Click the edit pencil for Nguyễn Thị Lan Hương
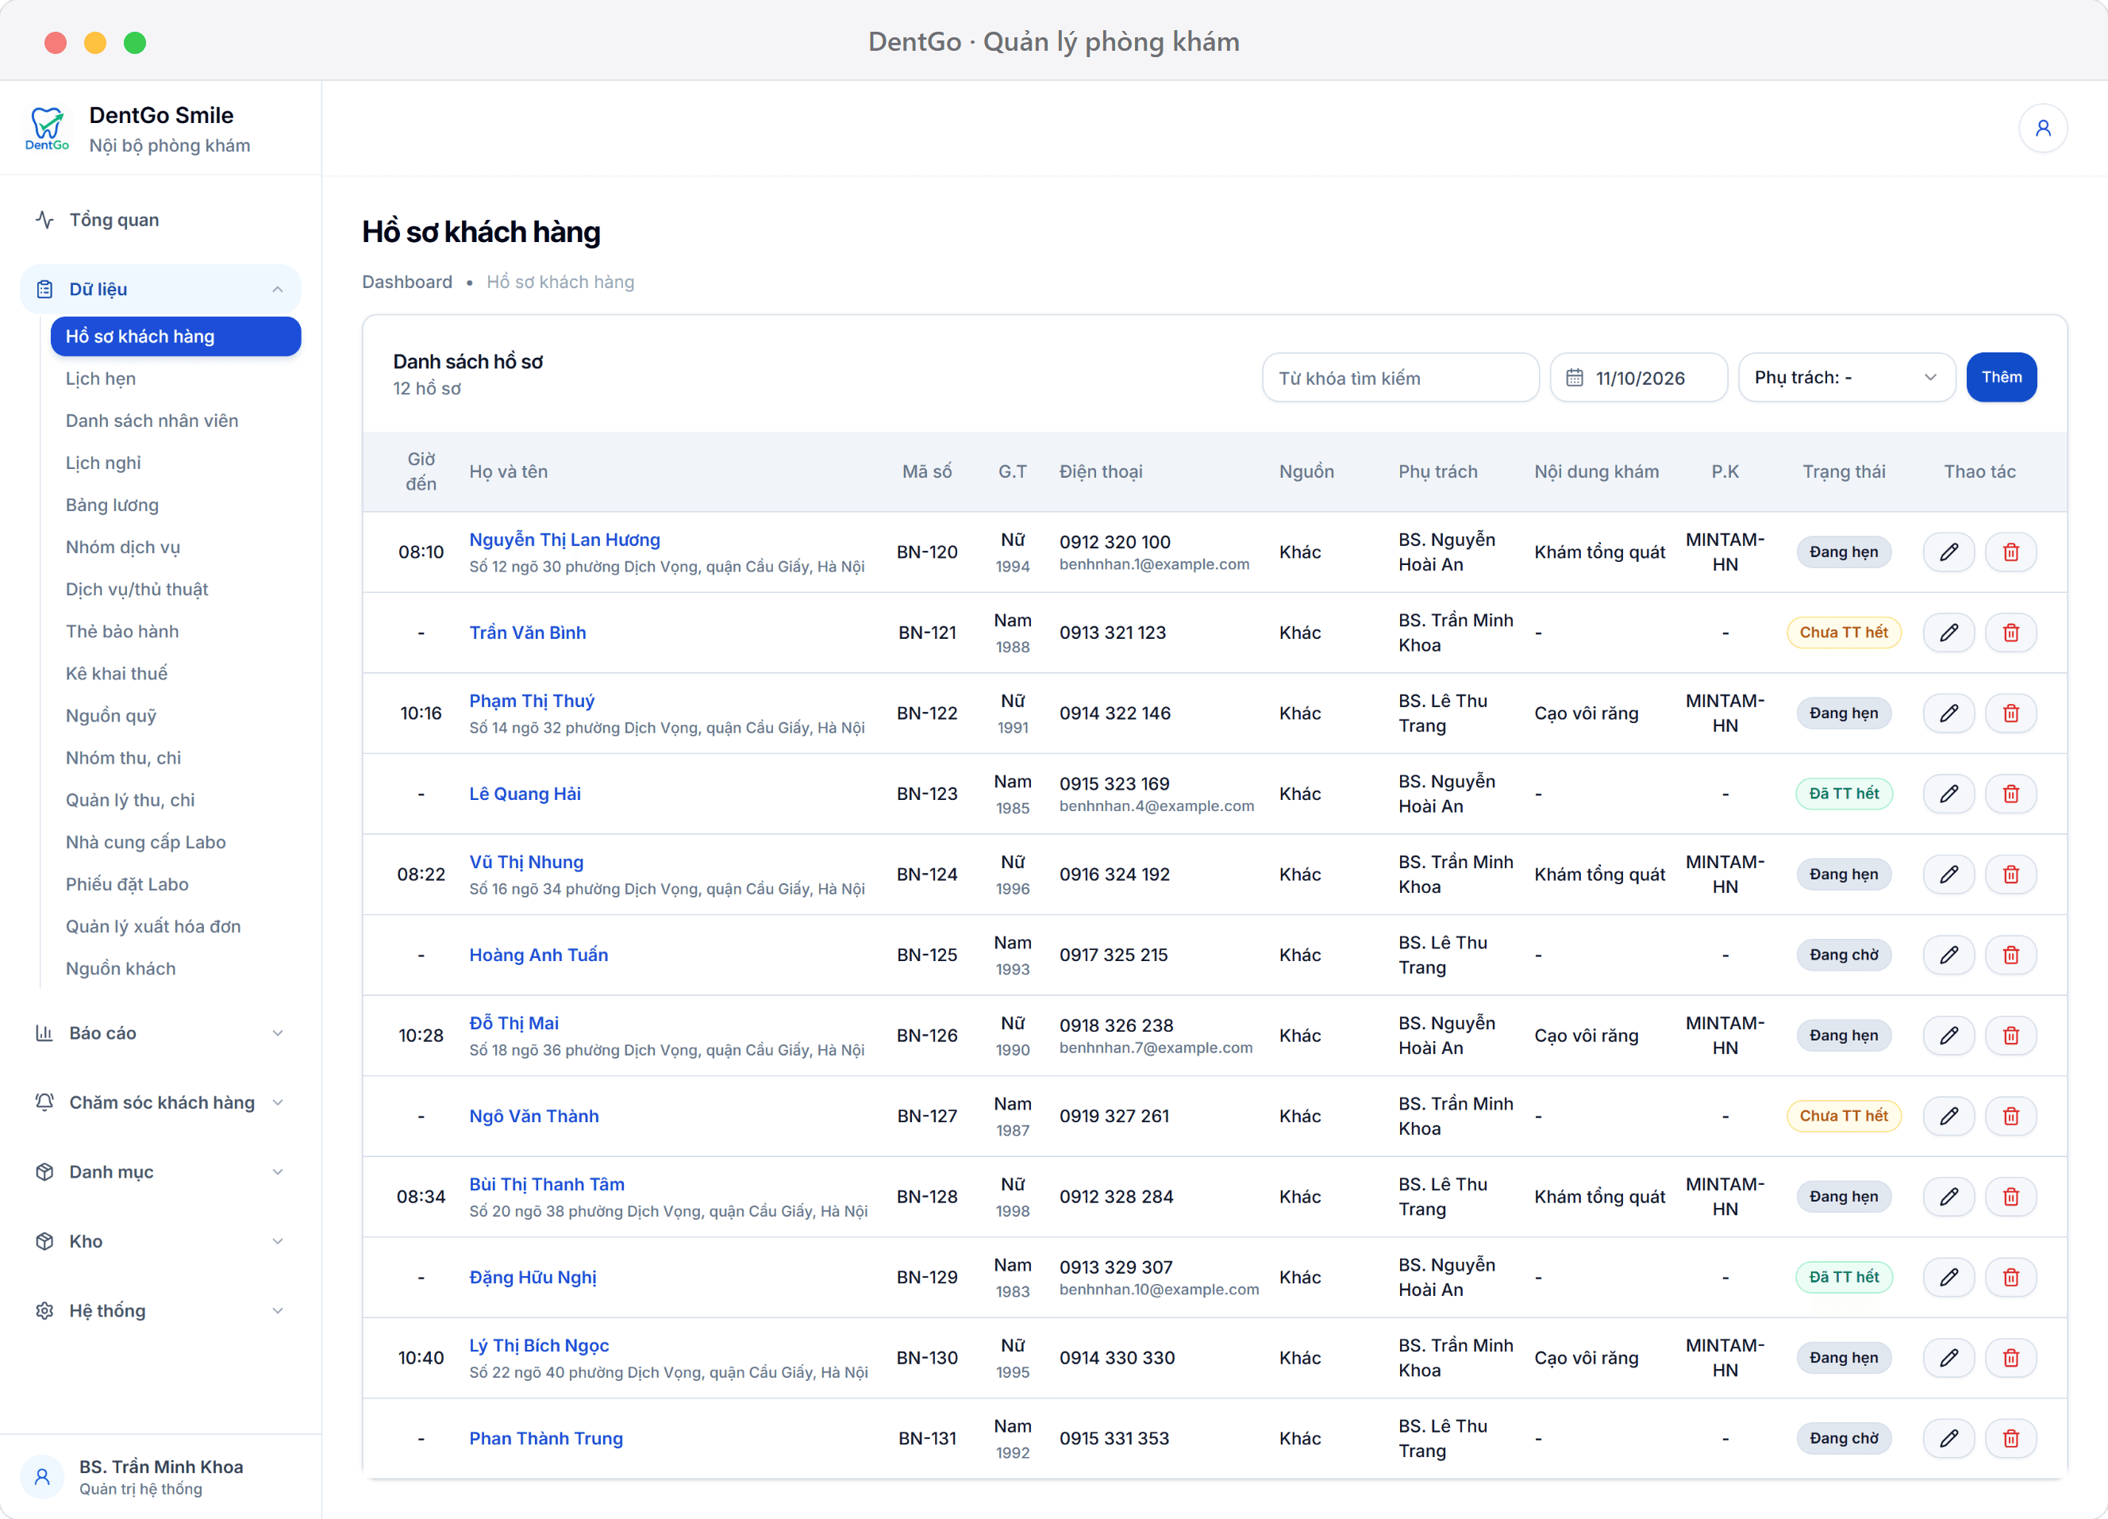Image resolution: width=2108 pixels, height=1519 pixels. coord(1948,552)
